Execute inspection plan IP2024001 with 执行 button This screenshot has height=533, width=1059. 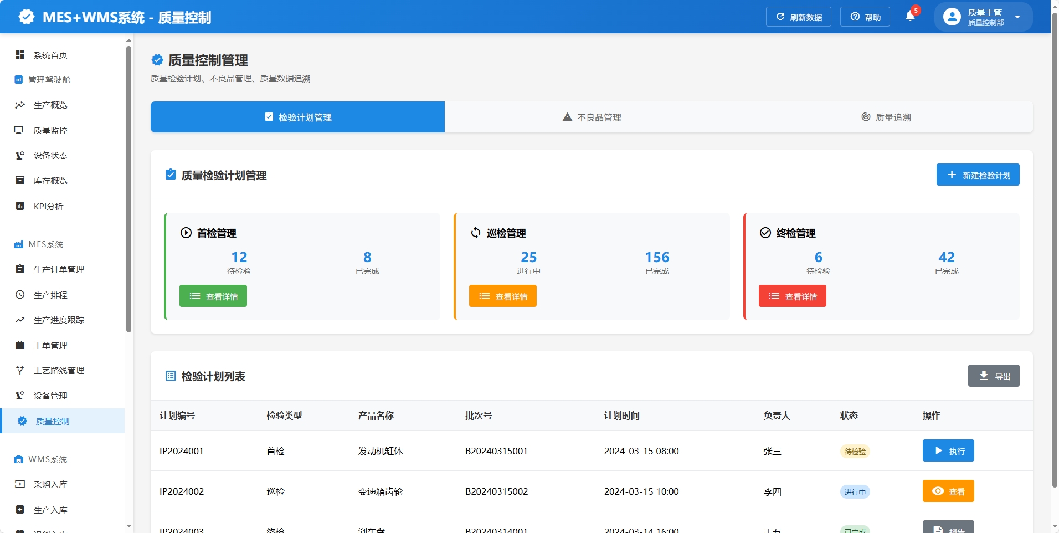[948, 450]
